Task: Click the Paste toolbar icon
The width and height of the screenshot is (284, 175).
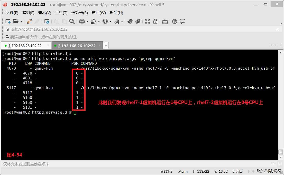Action: coord(64,21)
